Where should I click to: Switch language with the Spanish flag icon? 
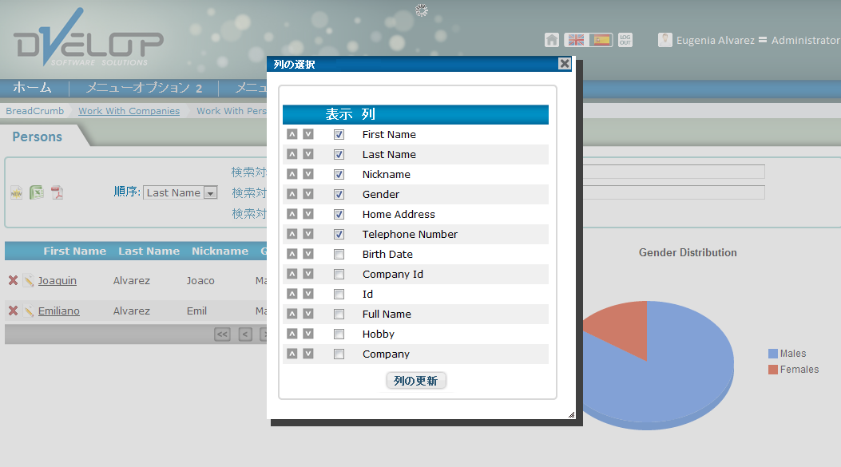pos(601,40)
